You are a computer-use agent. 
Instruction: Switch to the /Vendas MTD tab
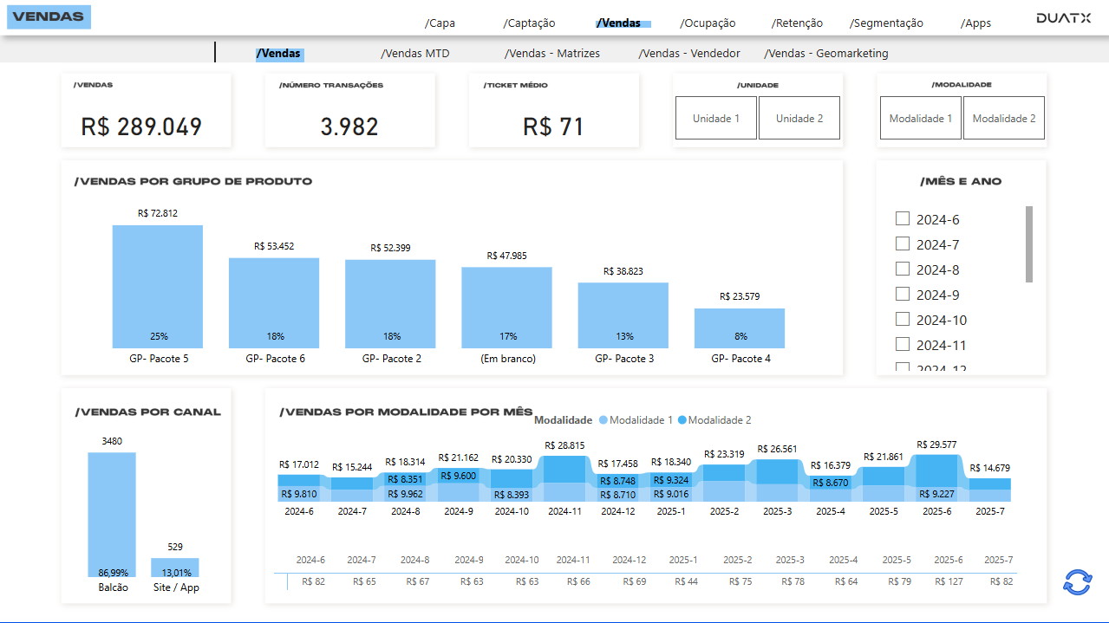click(x=414, y=53)
